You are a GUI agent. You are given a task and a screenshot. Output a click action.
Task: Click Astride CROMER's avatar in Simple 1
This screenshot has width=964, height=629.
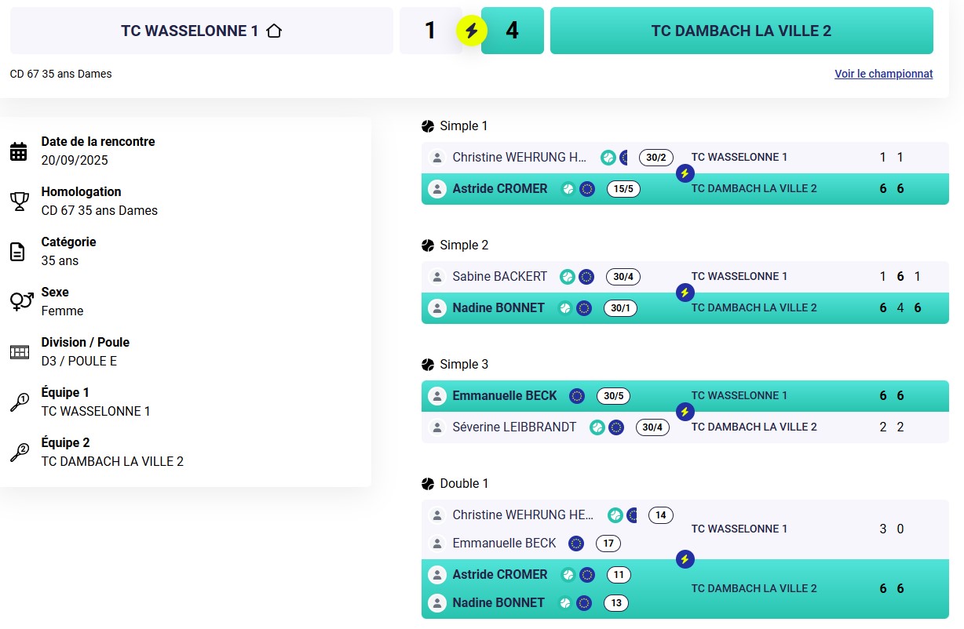(x=436, y=189)
